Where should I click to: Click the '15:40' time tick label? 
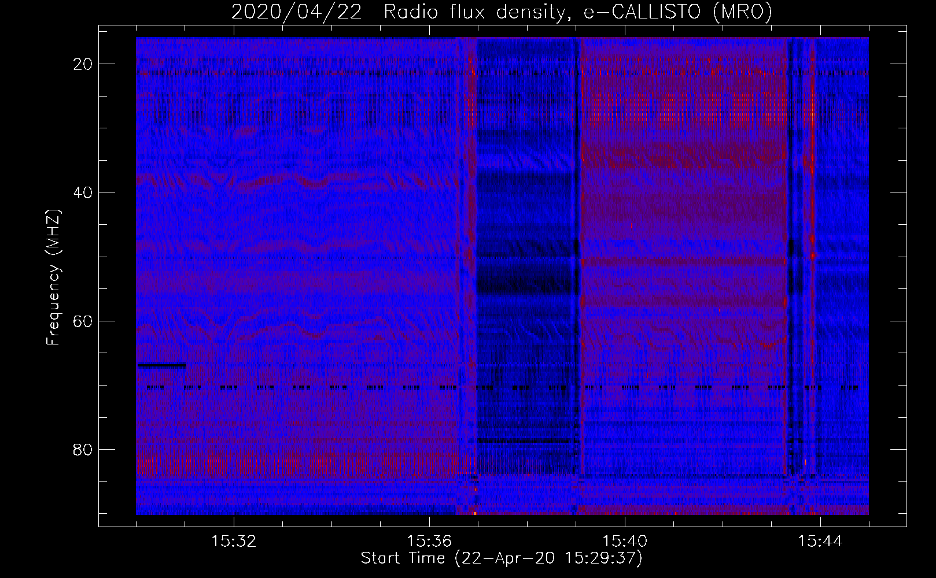(x=625, y=542)
